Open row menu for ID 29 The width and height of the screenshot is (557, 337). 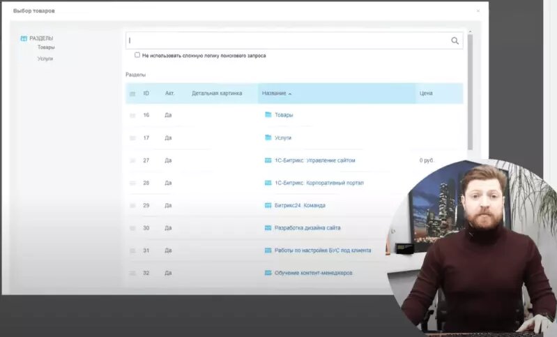pyautogui.click(x=132, y=206)
